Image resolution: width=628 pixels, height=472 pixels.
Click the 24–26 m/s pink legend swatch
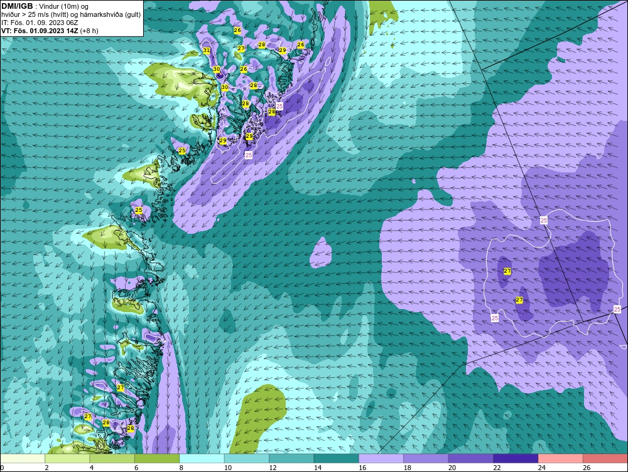[x=561, y=458]
